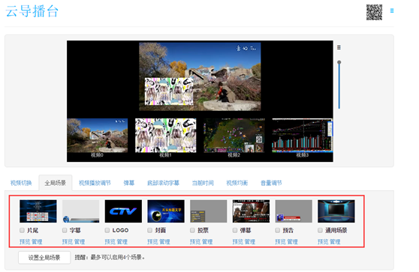Switch to the 视频切换 tab
The image size is (419, 272).
point(21,183)
